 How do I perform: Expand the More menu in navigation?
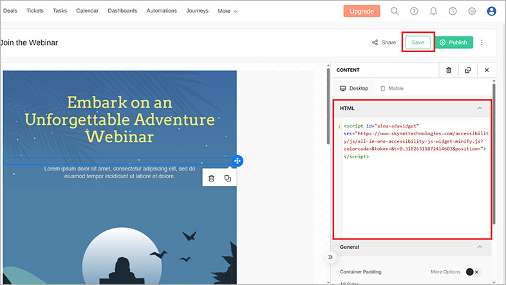click(x=227, y=11)
